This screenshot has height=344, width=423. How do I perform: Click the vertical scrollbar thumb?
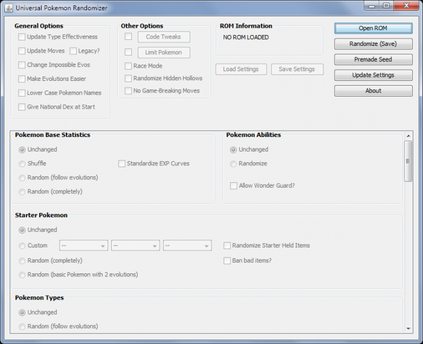pos(408,160)
